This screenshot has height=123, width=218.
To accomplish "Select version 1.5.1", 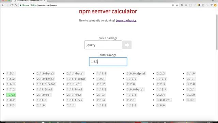I will [x=11, y=73].
